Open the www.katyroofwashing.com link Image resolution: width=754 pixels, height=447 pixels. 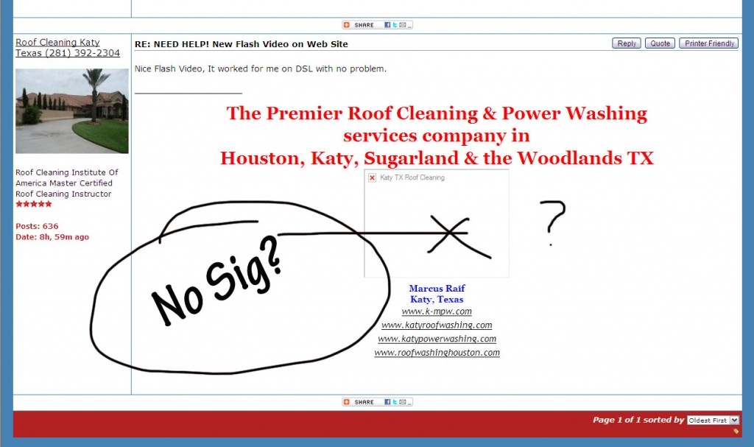click(x=437, y=325)
